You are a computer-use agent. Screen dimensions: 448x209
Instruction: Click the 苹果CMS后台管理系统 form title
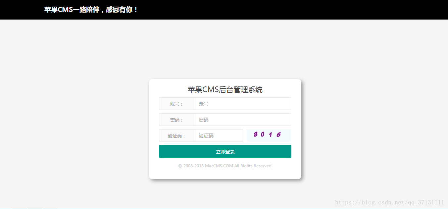click(x=225, y=89)
